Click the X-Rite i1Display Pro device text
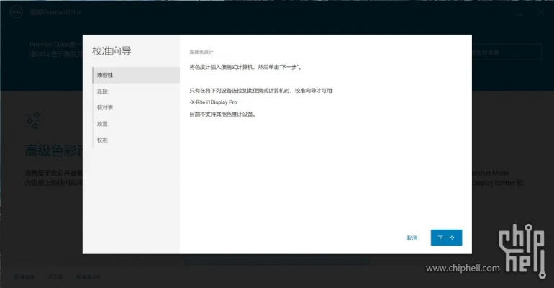Image resolution: width=554 pixels, height=288 pixels. tap(214, 102)
